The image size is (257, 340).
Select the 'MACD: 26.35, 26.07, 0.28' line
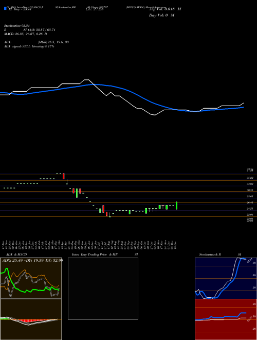point(26,34)
